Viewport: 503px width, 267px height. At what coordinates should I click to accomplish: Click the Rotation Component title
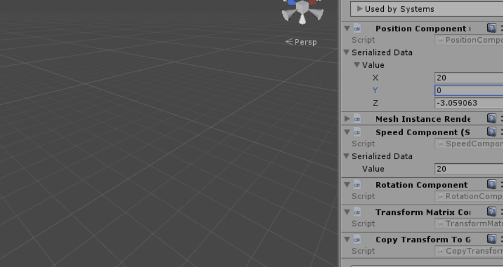[422, 185]
